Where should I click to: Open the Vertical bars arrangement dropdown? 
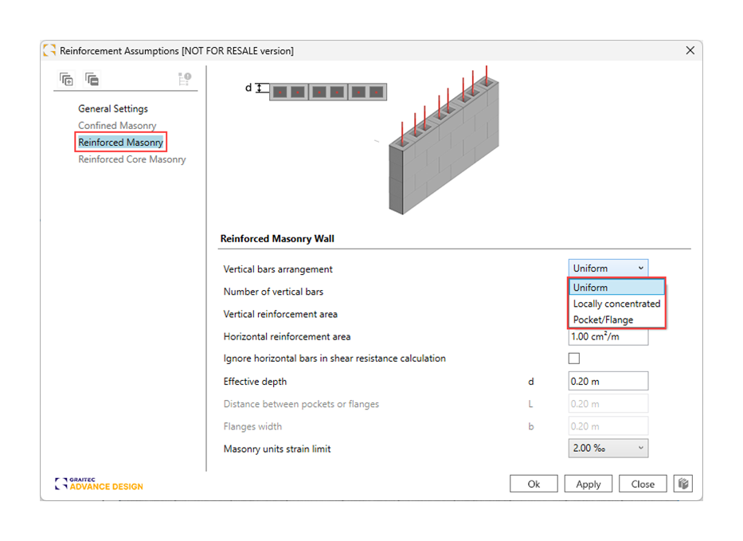pyautogui.click(x=608, y=269)
